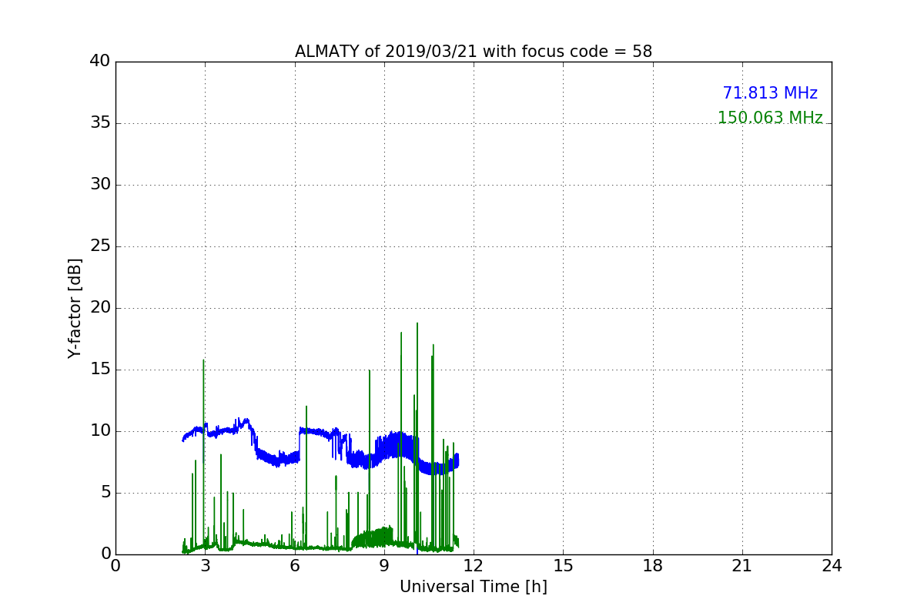This screenshot has height=616, width=924.
Task: Click y-axis tick label 25
Action: tap(100, 246)
